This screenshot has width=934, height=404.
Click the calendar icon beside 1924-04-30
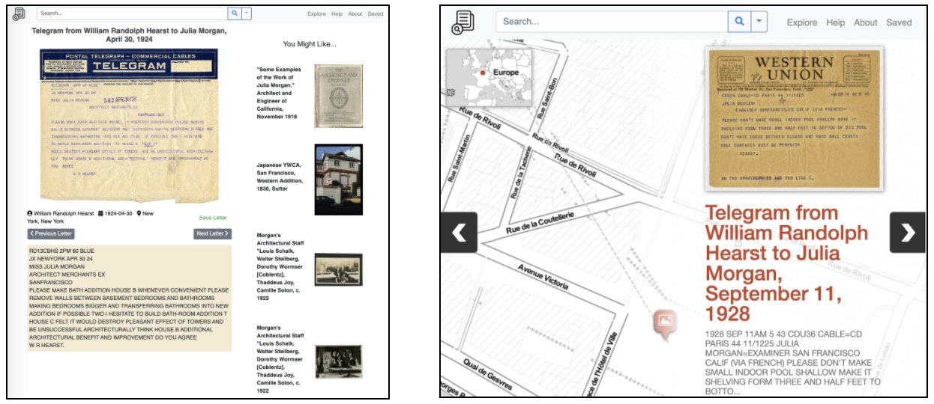pos(101,214)
